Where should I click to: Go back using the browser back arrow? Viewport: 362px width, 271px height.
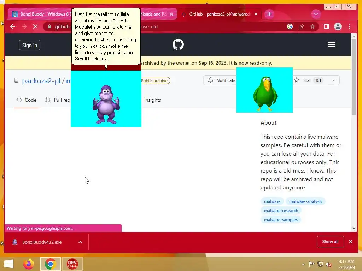[x=13, y=27]
